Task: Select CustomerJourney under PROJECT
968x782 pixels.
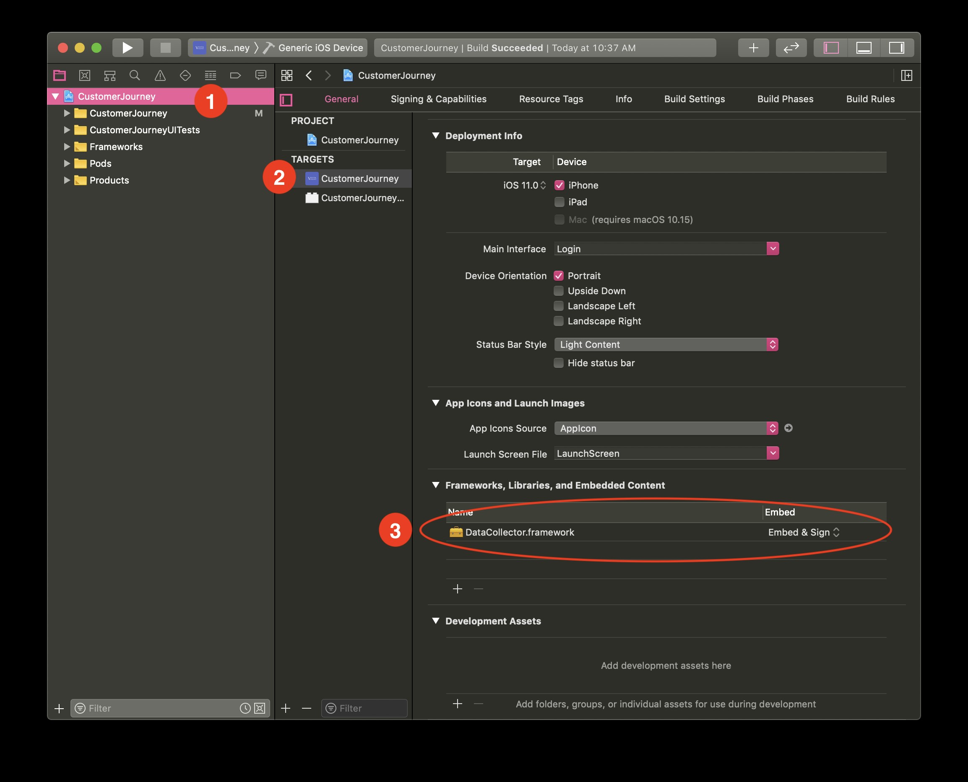Action: [359, 140]
